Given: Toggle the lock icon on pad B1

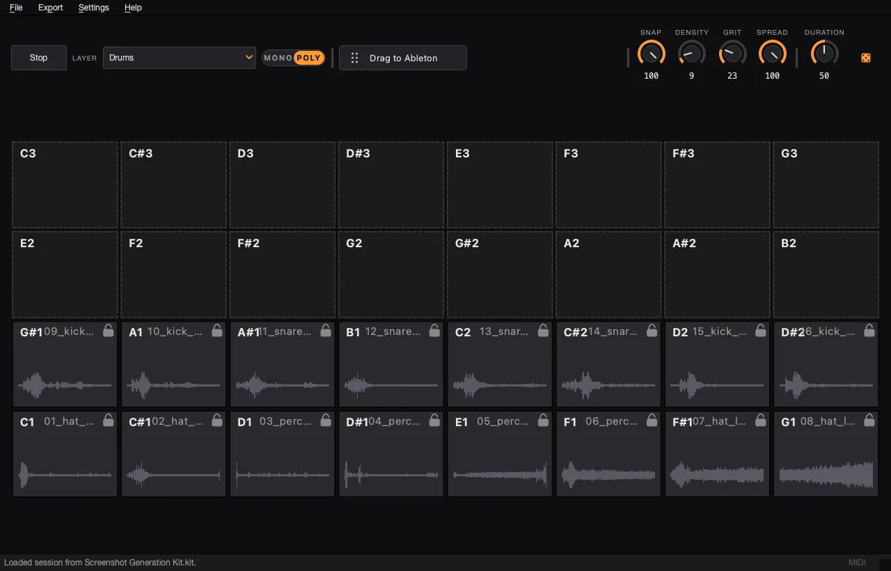Looking at the screenshot, I should point(434,330).
